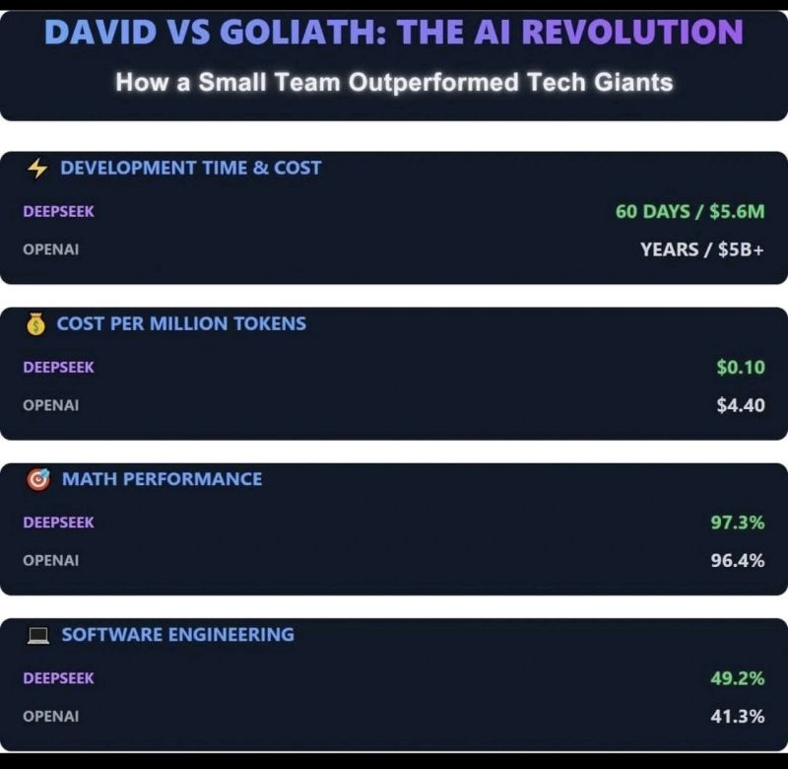Select the Cost Per Million Tokens heading
This screenshot has height=769, width=788.
(x=181, y=323)
